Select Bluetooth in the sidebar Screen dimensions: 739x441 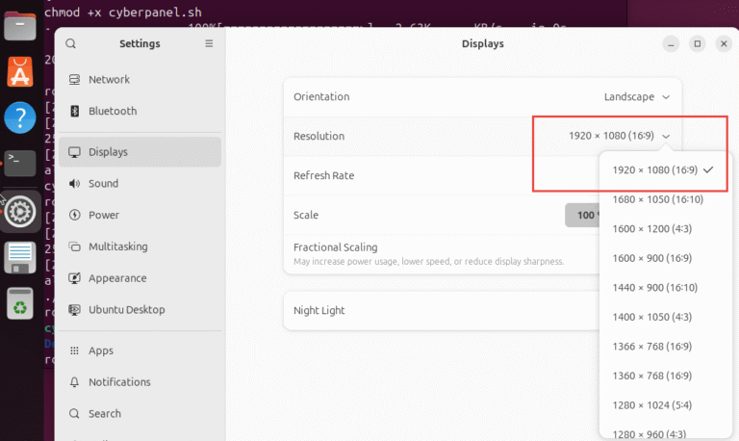point(113,111)
